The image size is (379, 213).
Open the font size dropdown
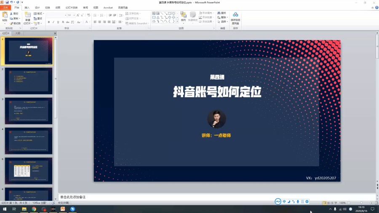[x=74, y=15]
